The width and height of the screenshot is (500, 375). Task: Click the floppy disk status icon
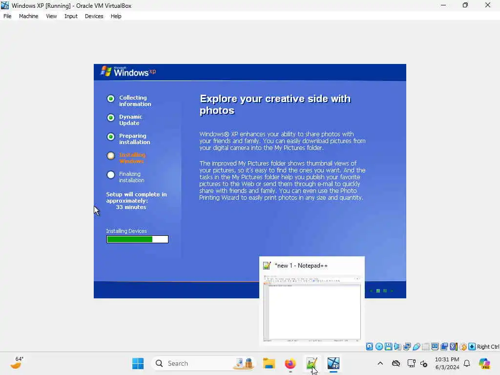(388, 347)
